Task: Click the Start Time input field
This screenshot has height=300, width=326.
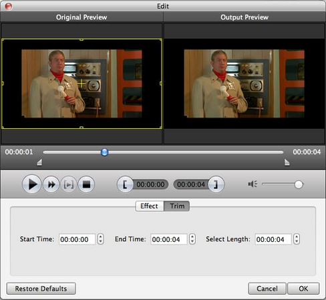Action: [77, 239]
